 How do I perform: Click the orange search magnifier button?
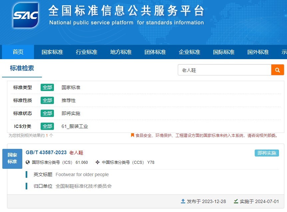click(x=277, y=70)
